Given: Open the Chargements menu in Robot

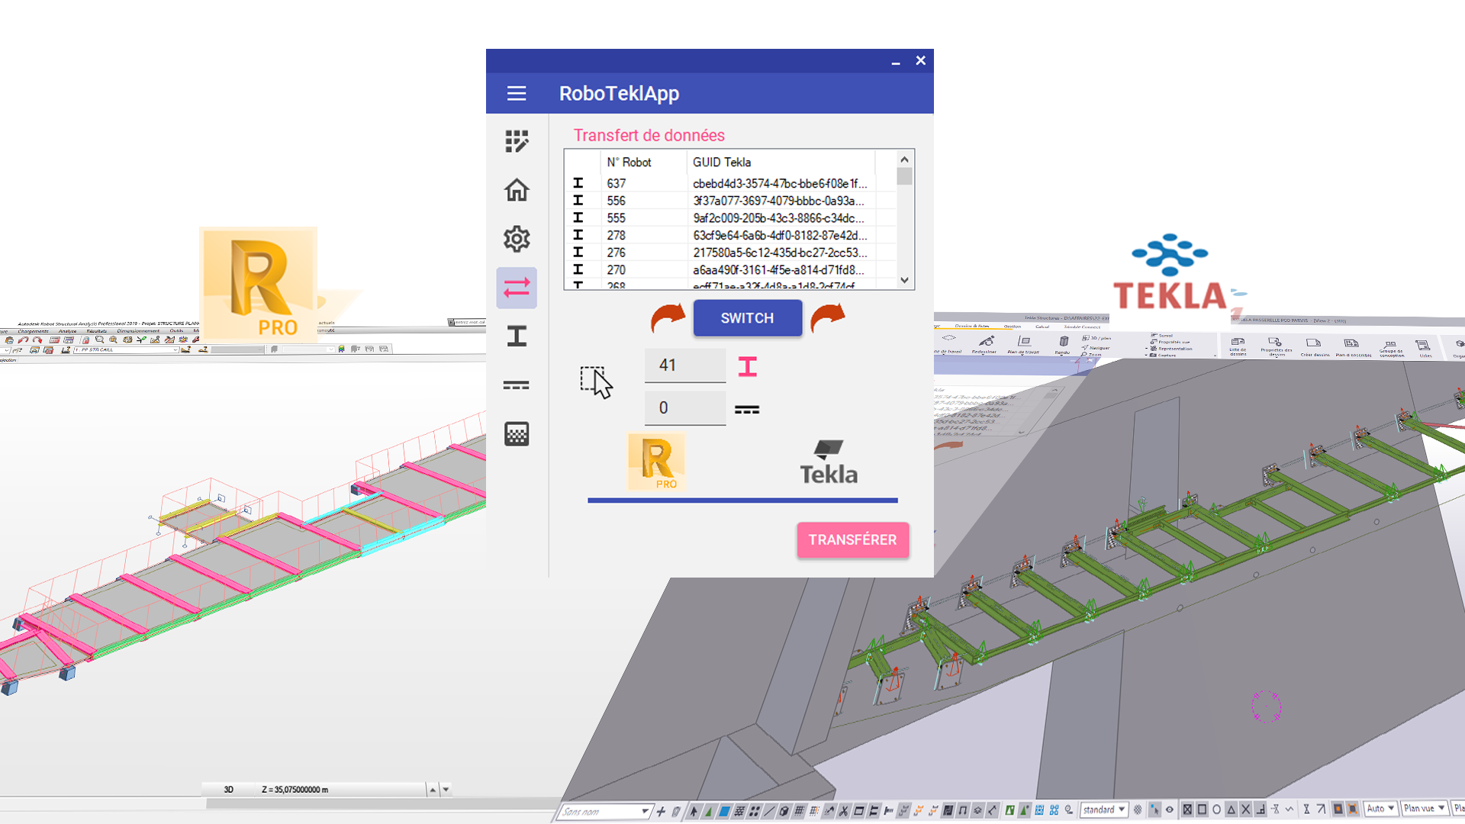Looking at the screenshot, I should [33, 331].
